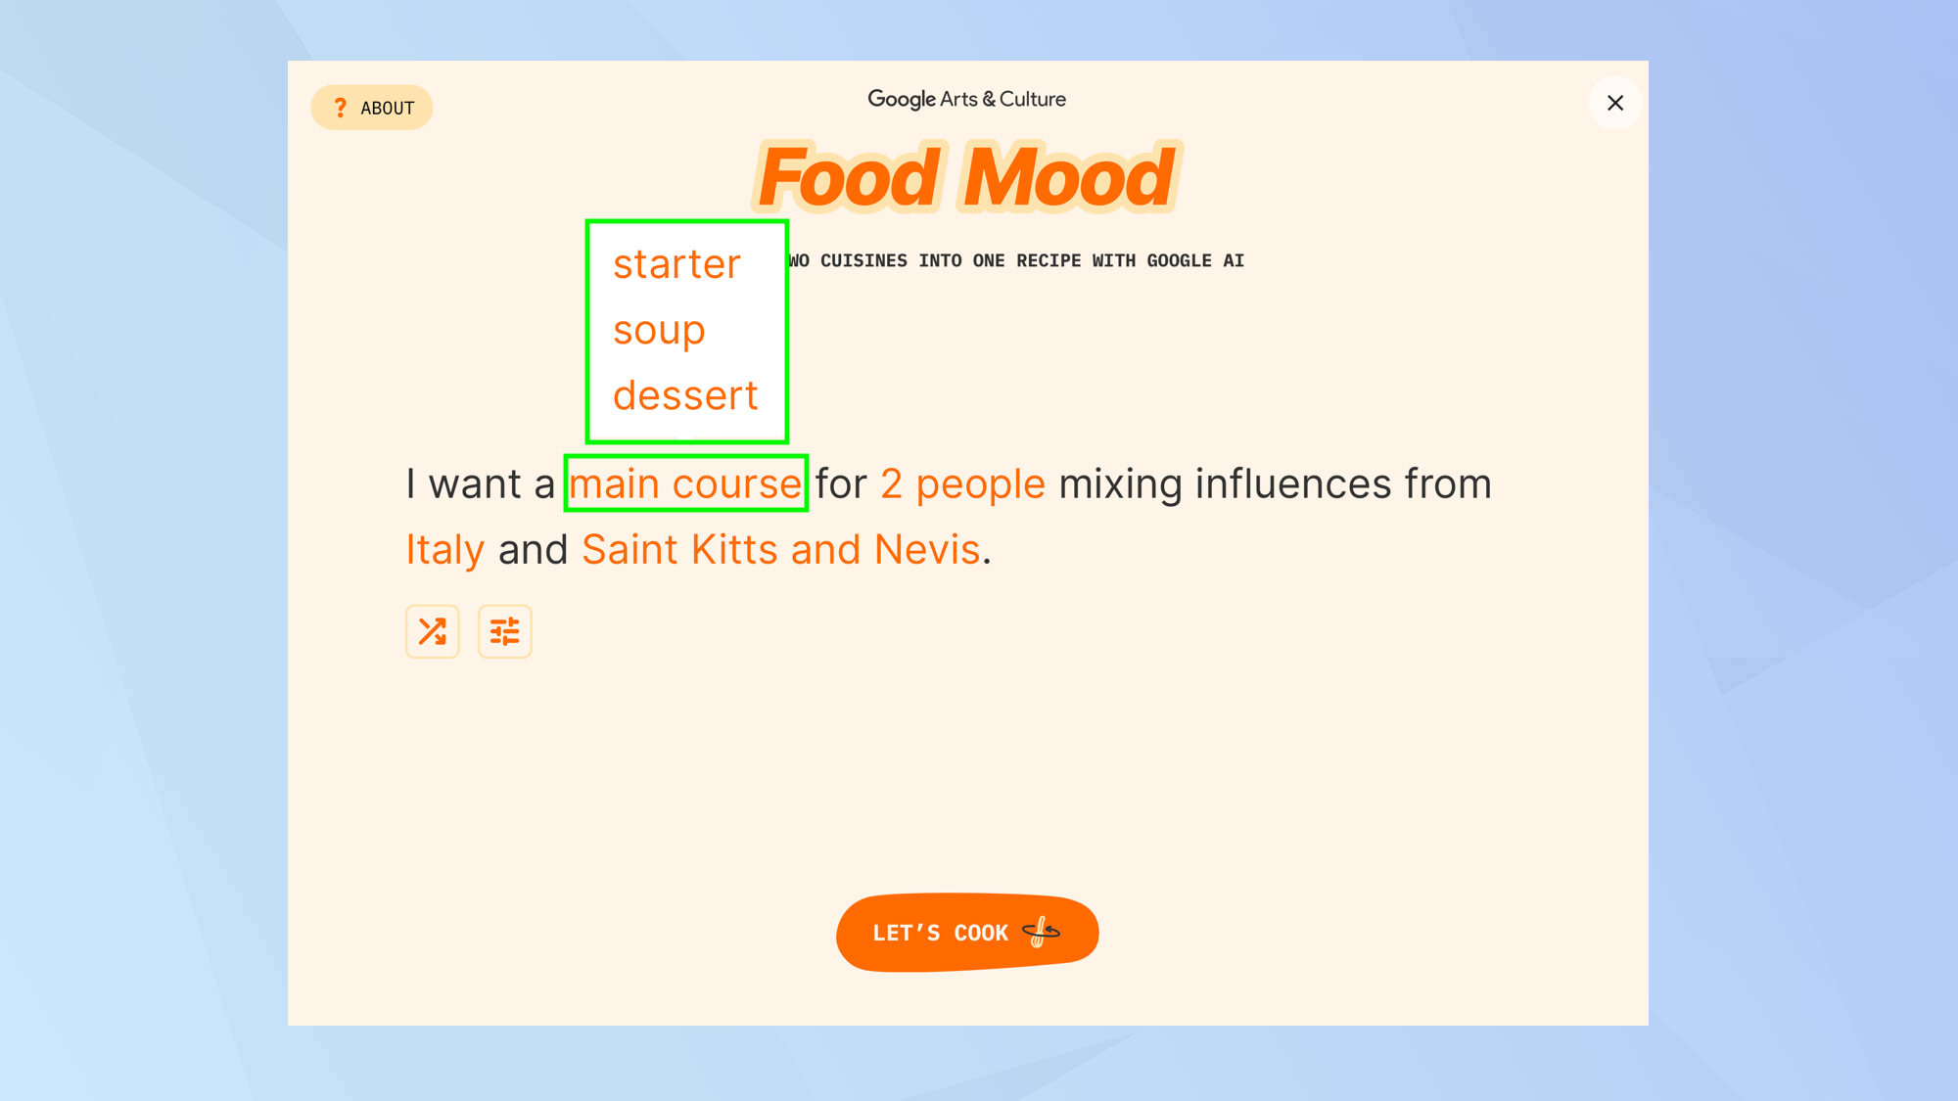Click the filter/adjust sliders icon
1958x1101 pixels.
coord(504,632)
